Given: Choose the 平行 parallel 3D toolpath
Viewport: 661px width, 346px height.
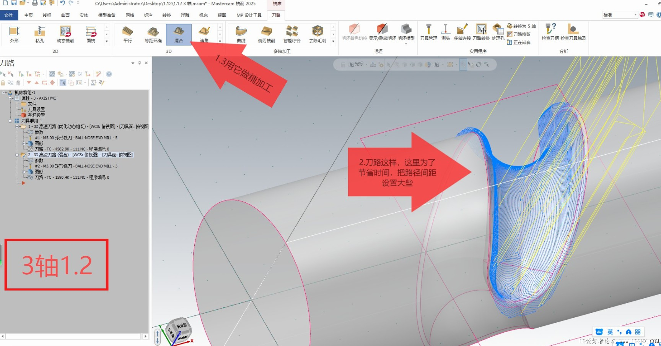Looking at the screenshot, I should click(128, 34).
